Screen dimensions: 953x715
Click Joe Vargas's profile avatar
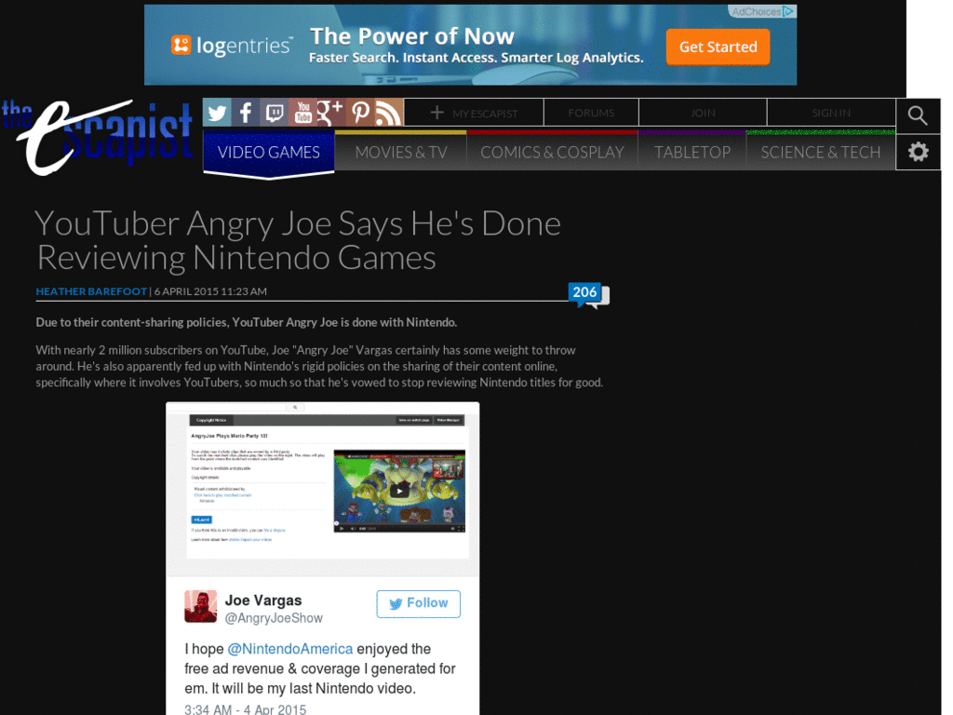(x=200, y=605)
